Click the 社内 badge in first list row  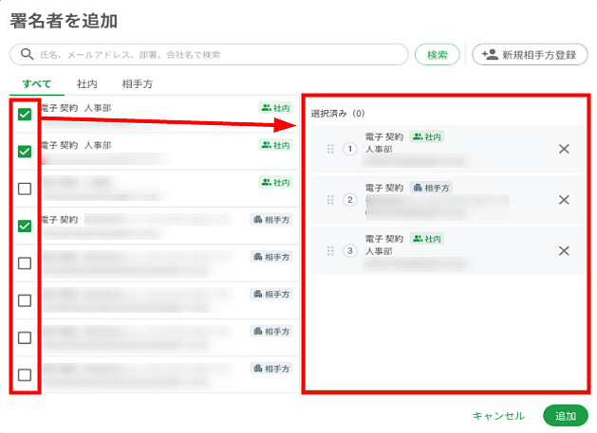(275, 108)
